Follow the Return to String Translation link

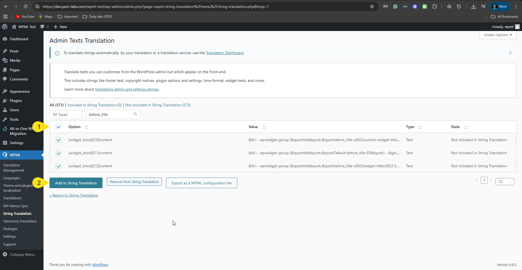pos(74,195)
